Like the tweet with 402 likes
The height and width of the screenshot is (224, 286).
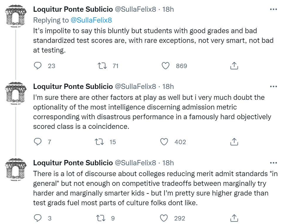tap(164, 142)
